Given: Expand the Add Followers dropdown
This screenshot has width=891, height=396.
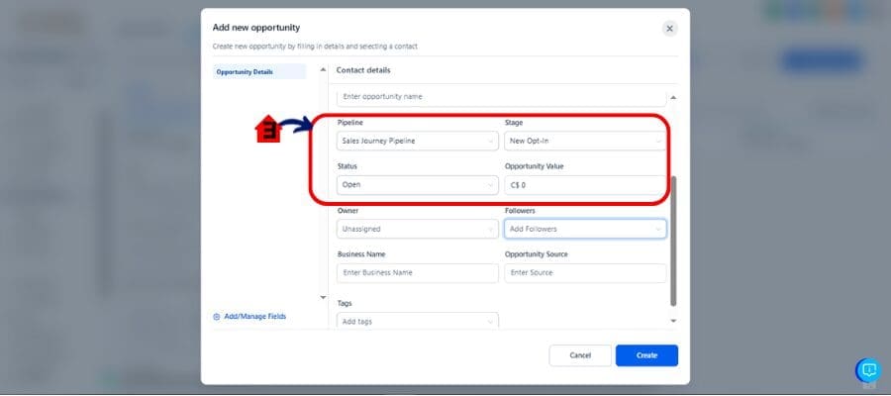Looking at the screenshot, I should [584, 229].
